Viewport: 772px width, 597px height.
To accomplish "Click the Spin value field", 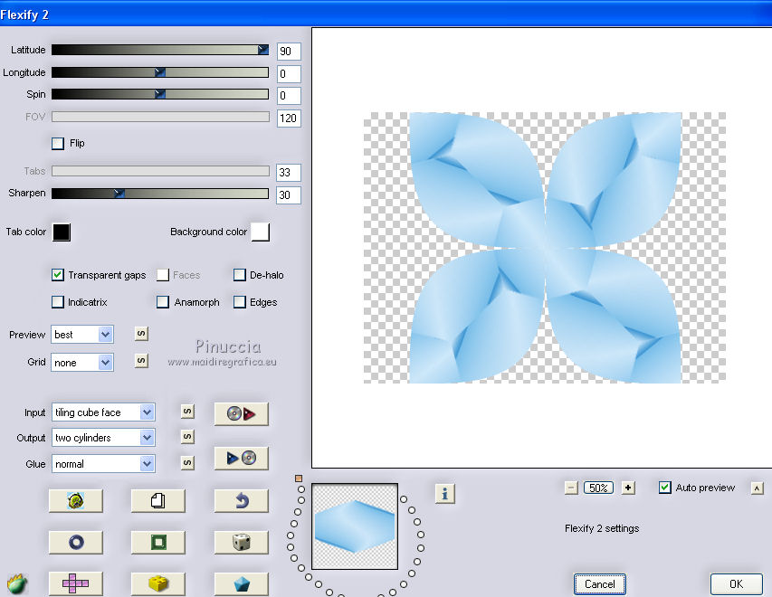I will pyautogui.click(x=289, y=96).
